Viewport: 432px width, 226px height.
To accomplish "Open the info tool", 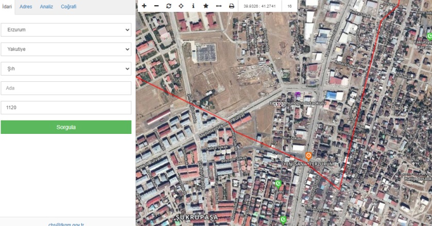I will [194, 6].
